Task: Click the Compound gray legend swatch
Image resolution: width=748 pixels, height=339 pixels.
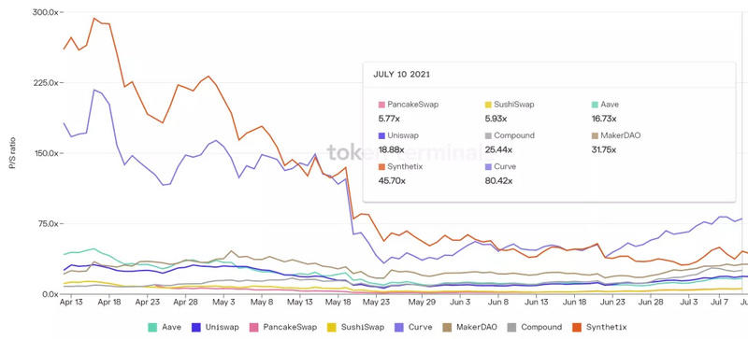Action: [511, 327]
